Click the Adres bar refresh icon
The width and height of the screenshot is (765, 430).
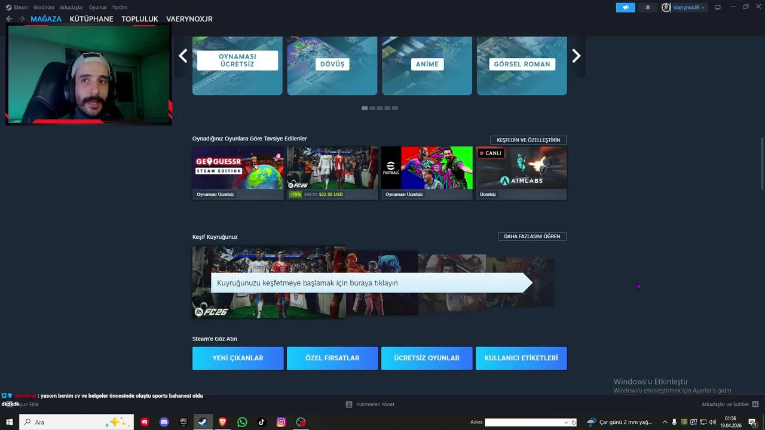[x=574, y=422]
